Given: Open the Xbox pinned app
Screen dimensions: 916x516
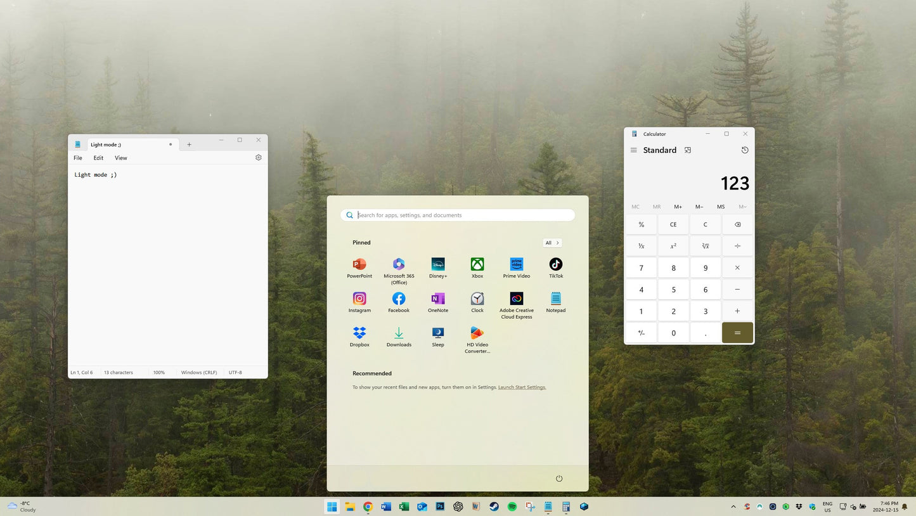Looking at the screenshot, I should tap(477, 268).
